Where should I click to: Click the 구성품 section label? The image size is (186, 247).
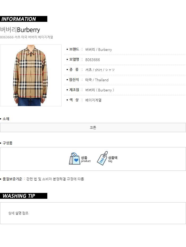[7, 143]
